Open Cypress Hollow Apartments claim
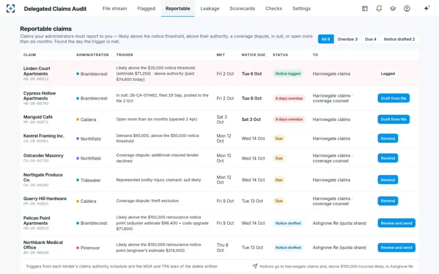This screenshot has width=439, height=274. coord(40,96)
